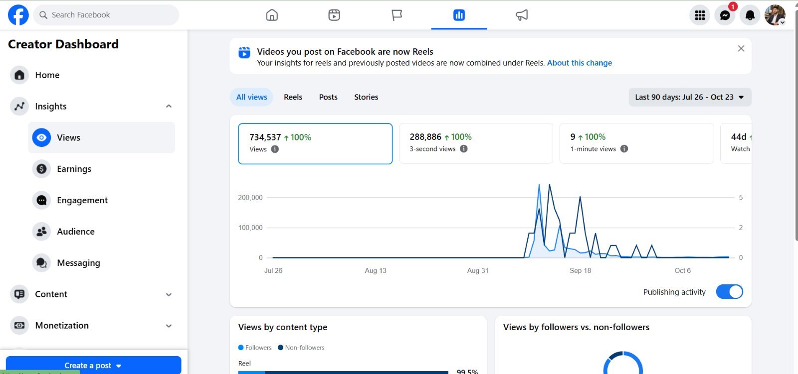Open the notifications bell
The width and height of the screenshot is (798, 374).
pyautogui.click(x=750, y=15)
